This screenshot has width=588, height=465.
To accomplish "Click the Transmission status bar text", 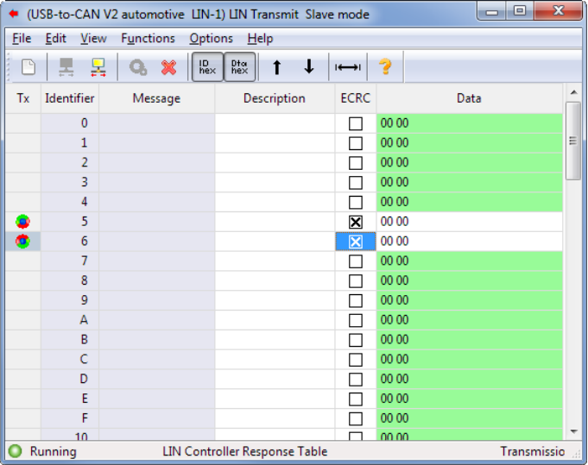I will [x=533, y=451].
